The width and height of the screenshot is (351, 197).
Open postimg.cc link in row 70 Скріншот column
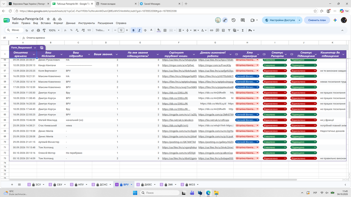[x=179, y=142]
